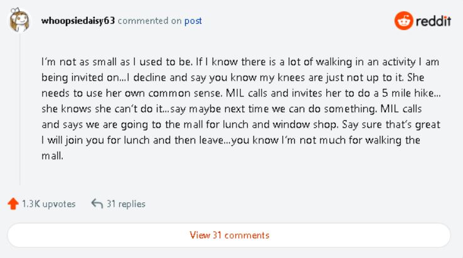
Task: Click the "1.3K upvotes" count
Action: pos(48,204)
